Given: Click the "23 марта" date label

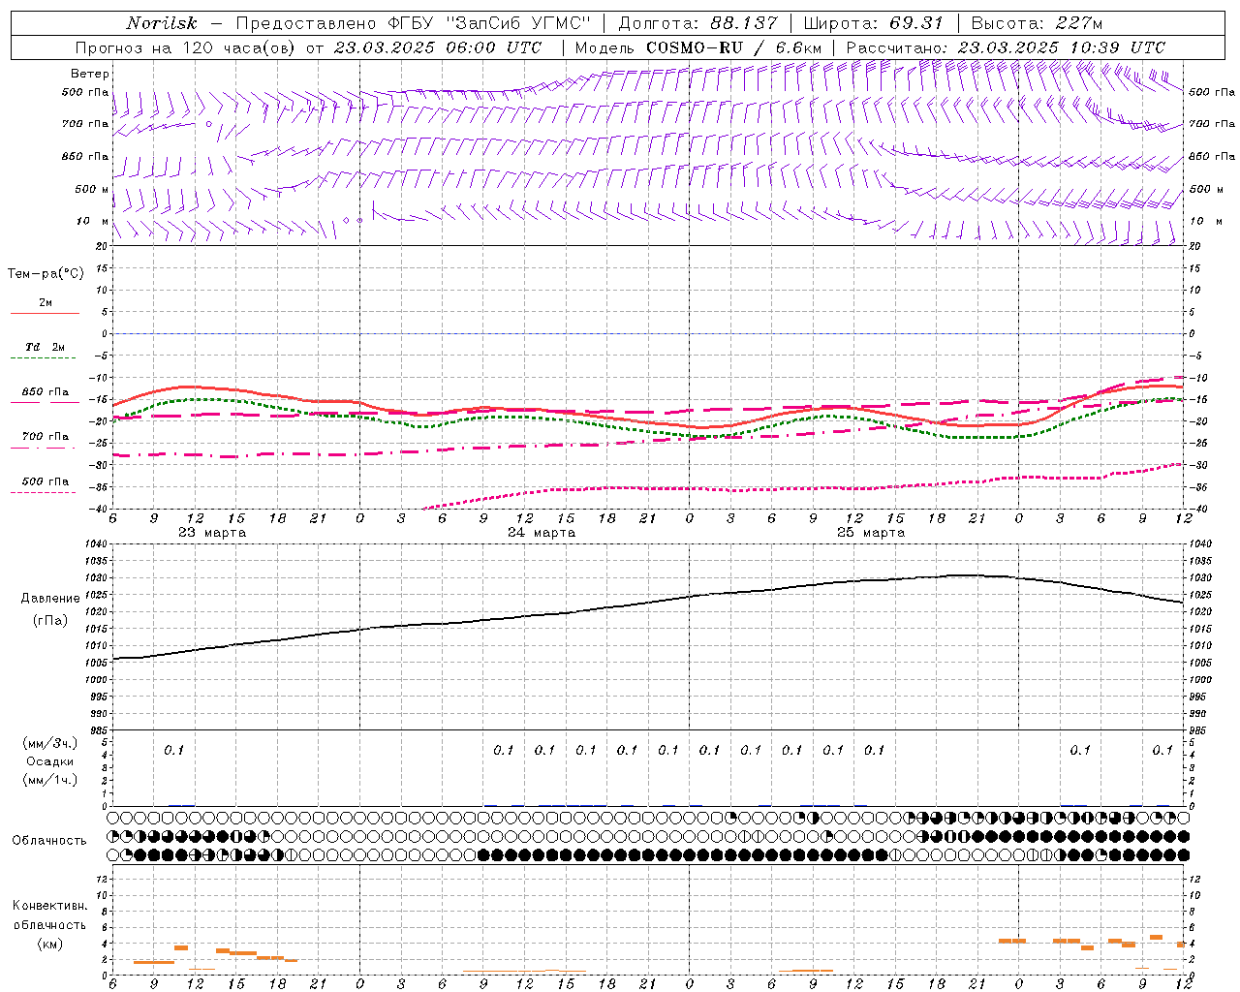Looking at the screenshot, I should coord(212,533).
